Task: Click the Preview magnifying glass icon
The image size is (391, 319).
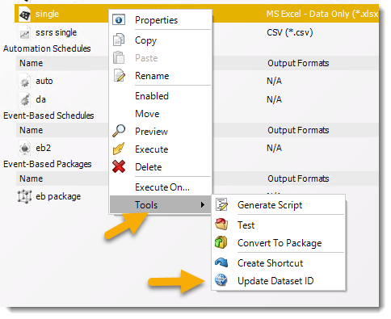Action: tap(119, 131)
